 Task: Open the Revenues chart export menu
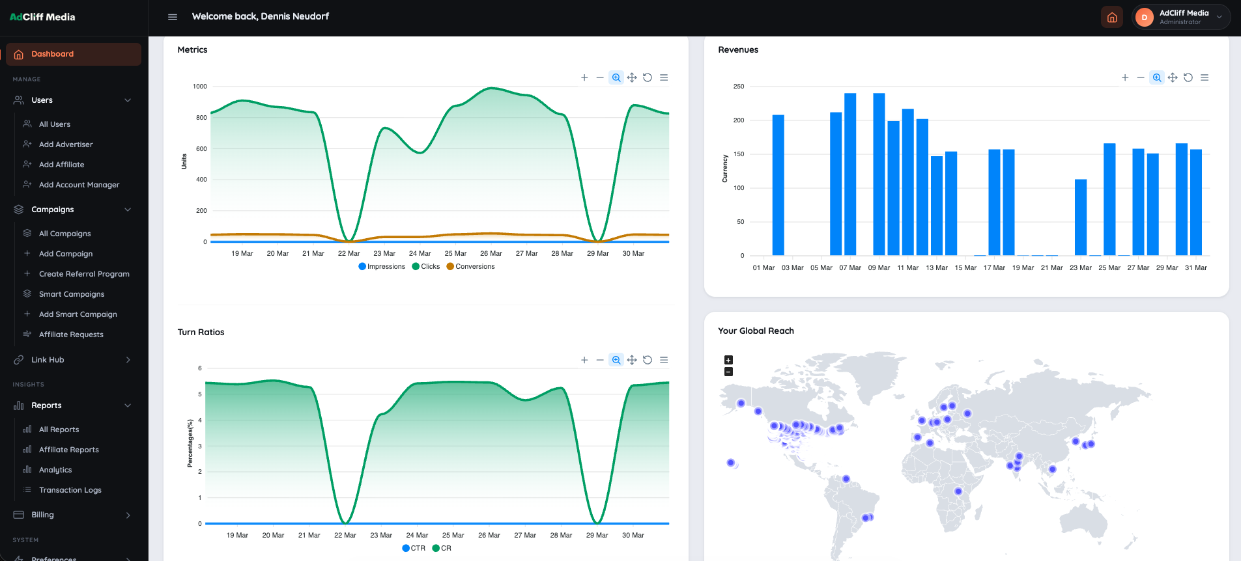pos(1205,77)
